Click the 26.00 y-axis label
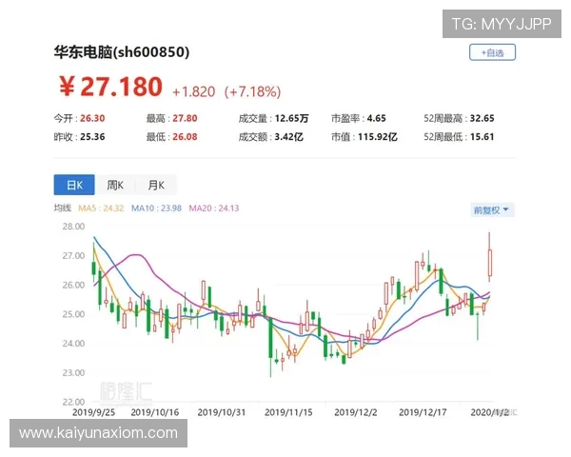Image resolution: width=571 pixels, height=457 pixels. (73, 285)
